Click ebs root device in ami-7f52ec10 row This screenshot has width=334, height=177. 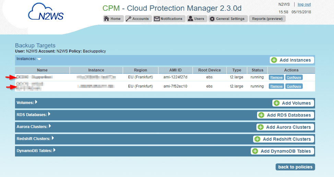click(x=210, y=86)
